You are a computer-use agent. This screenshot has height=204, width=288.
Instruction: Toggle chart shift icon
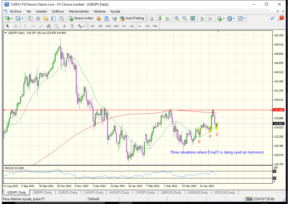210,18
